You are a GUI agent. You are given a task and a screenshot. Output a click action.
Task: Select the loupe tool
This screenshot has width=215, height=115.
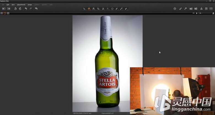pos(93,9)
